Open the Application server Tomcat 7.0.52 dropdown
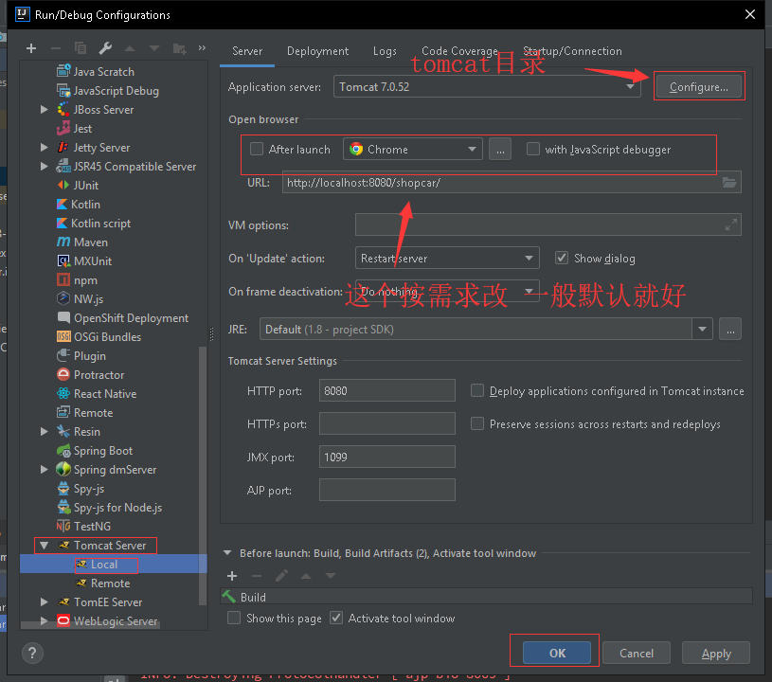Viewport: 772px width, 682px height. tap(487, 86)
